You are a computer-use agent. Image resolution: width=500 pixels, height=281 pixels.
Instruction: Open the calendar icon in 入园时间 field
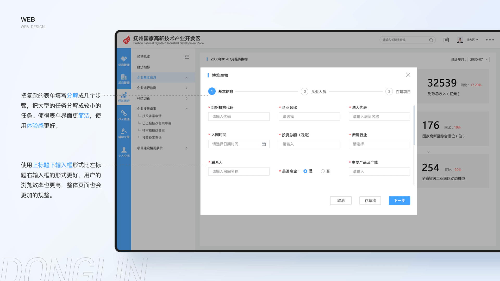(x=264, y=144)
